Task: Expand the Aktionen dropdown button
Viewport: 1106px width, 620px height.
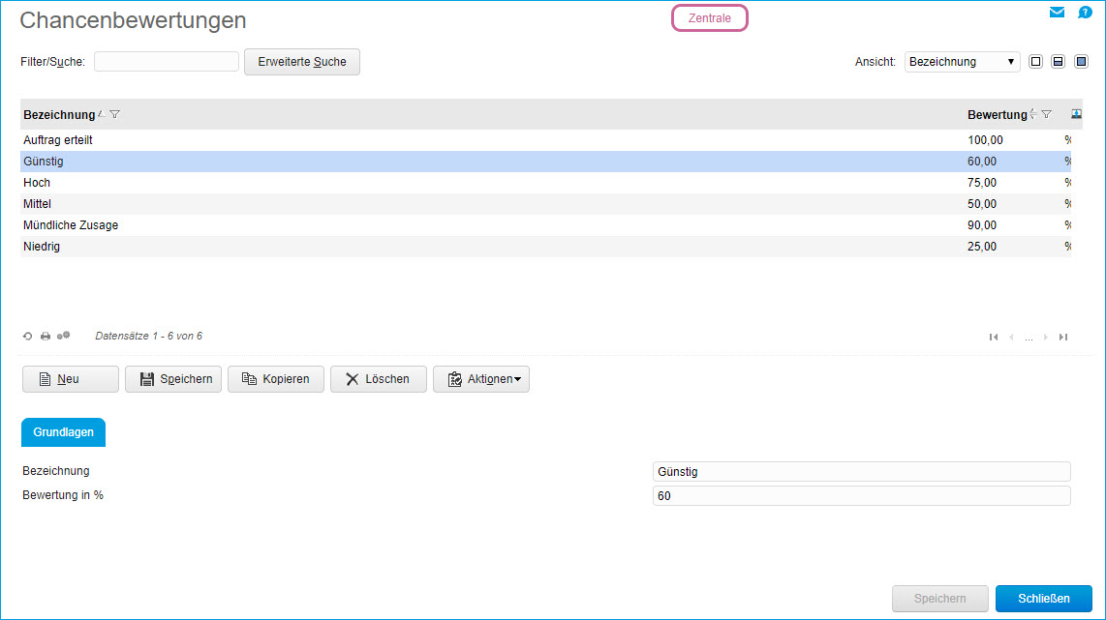Action: tap(481, 379)
